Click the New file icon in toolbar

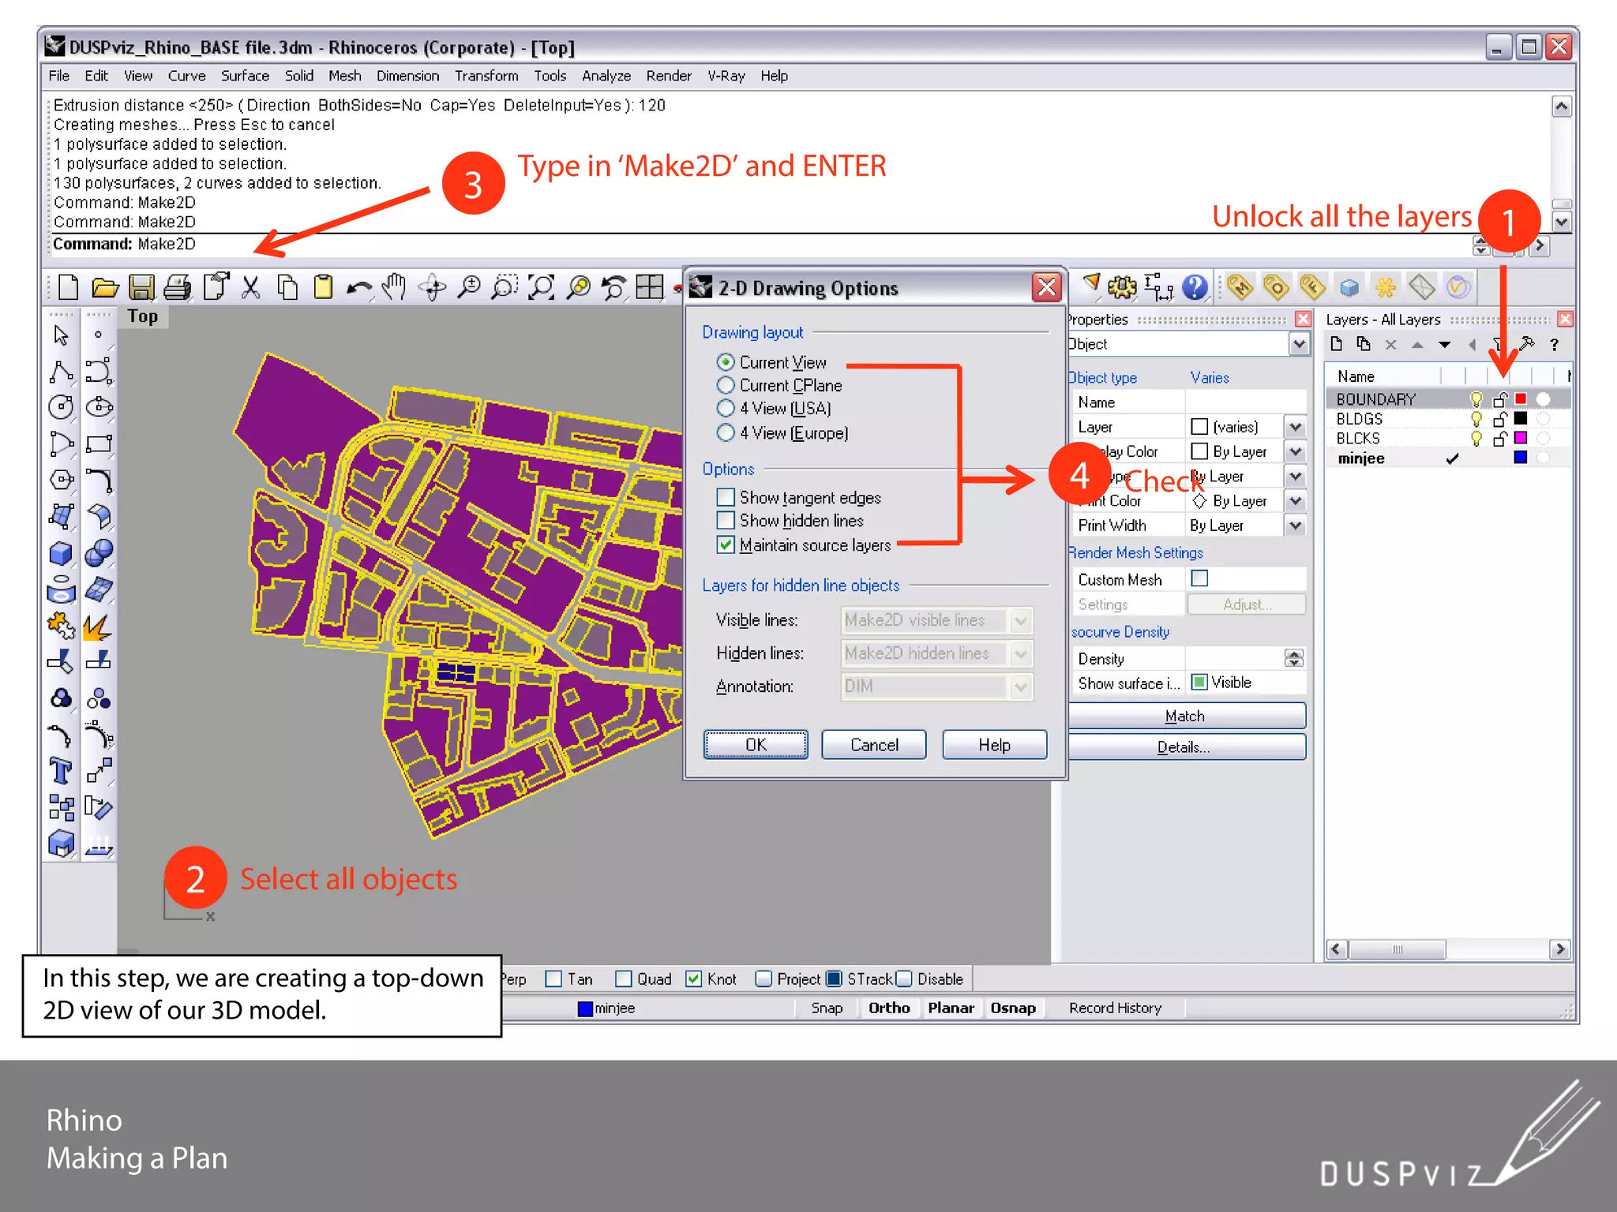69,287
